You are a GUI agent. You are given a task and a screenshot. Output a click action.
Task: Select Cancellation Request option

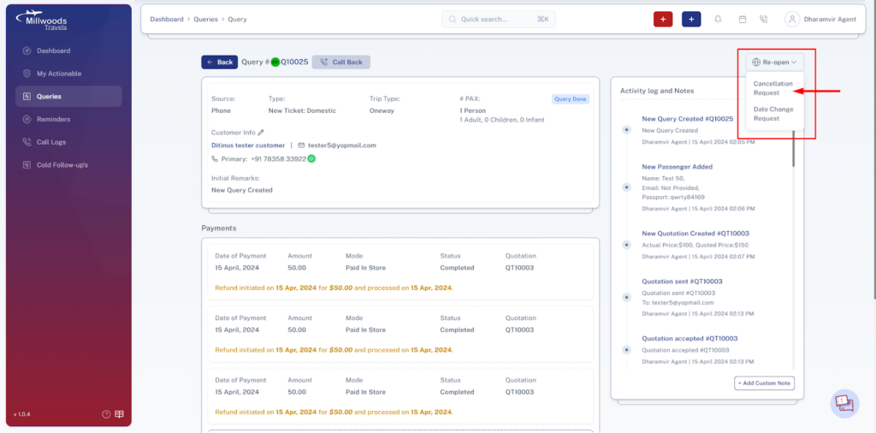(773, 88)
